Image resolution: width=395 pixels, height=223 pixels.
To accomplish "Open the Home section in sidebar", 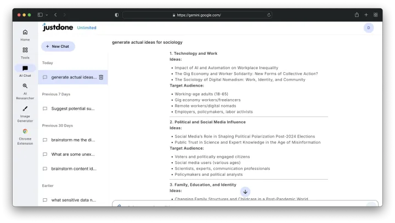I will 25,35.
